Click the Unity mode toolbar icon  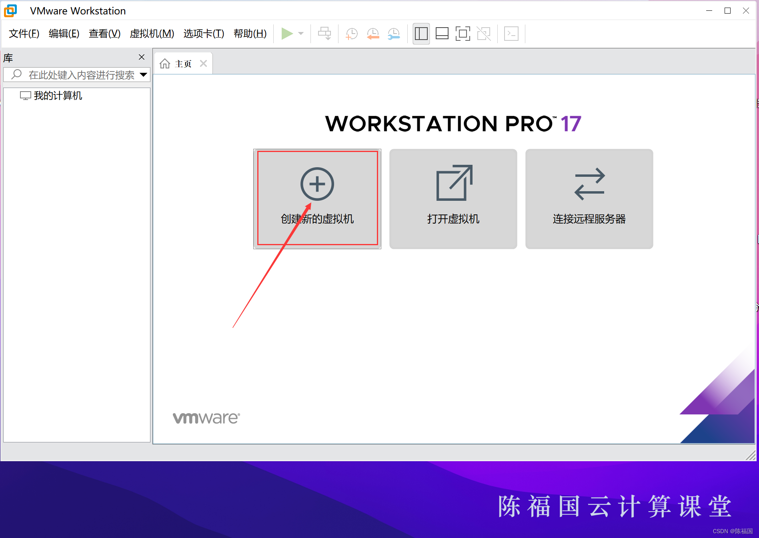[x=484, y=34]
